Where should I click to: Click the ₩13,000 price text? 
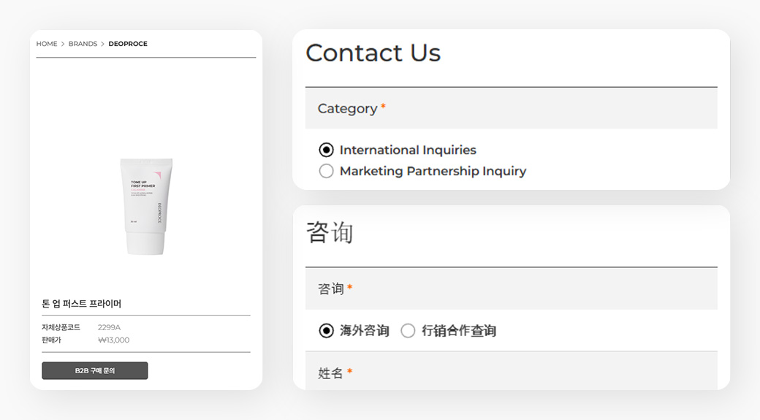pyautogui.click(x=114, y=340)
